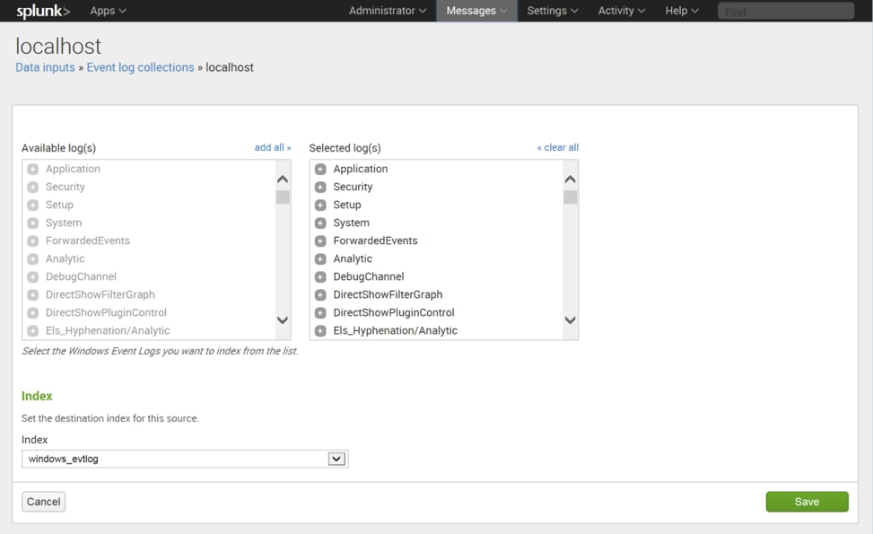Click the Selected logs scroll down arrow

coord(570,320)
